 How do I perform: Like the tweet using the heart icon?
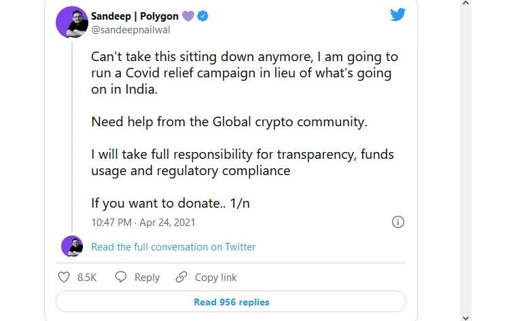tap(64, 277)
